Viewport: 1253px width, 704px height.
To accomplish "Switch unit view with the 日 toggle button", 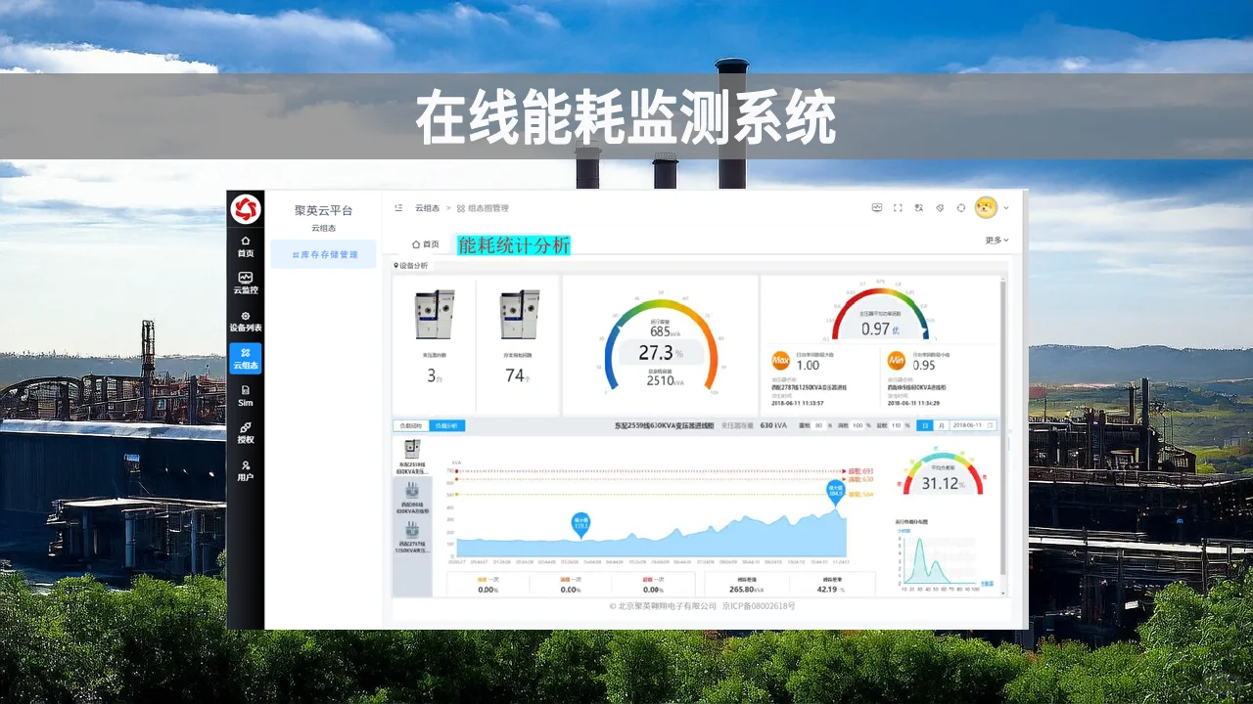I will 923,425.
